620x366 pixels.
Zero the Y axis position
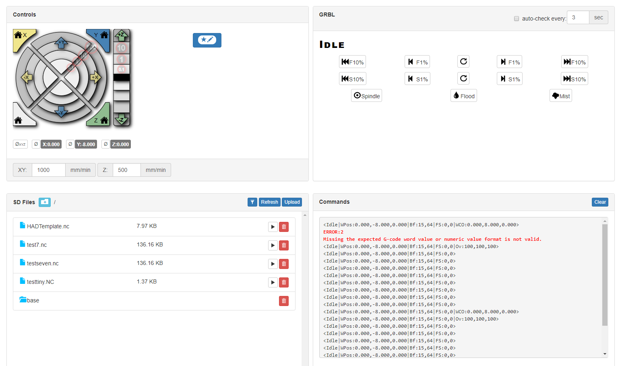point(70,144)
